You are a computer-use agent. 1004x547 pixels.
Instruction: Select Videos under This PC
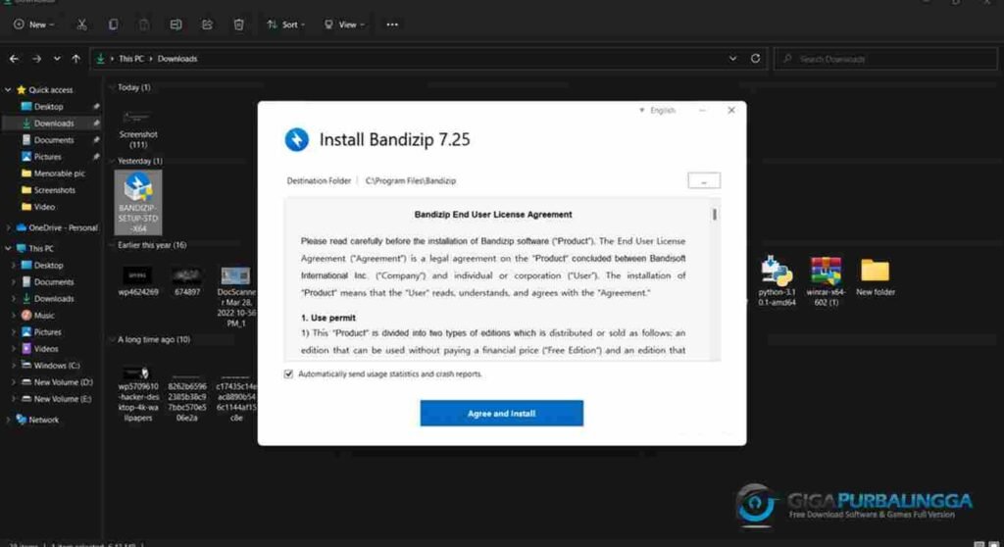(45, 348)
